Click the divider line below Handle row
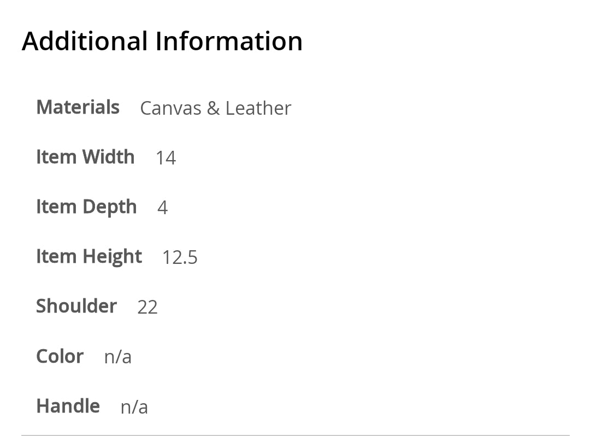 [x=295, y=435]
